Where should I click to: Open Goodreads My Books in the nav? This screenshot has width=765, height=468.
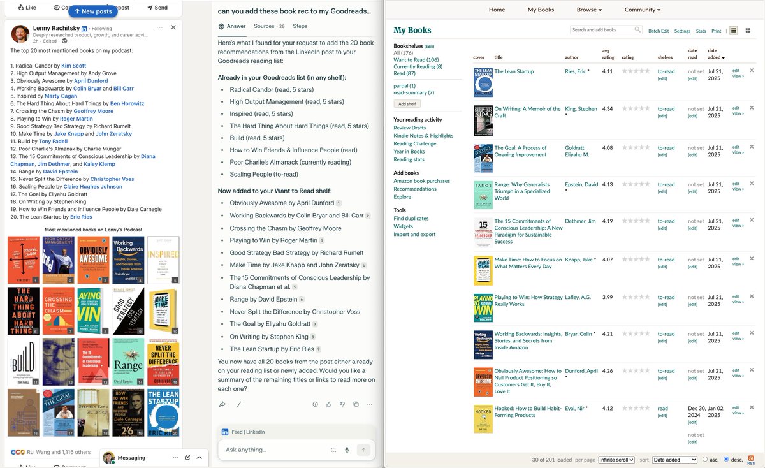tap(541, 10)
